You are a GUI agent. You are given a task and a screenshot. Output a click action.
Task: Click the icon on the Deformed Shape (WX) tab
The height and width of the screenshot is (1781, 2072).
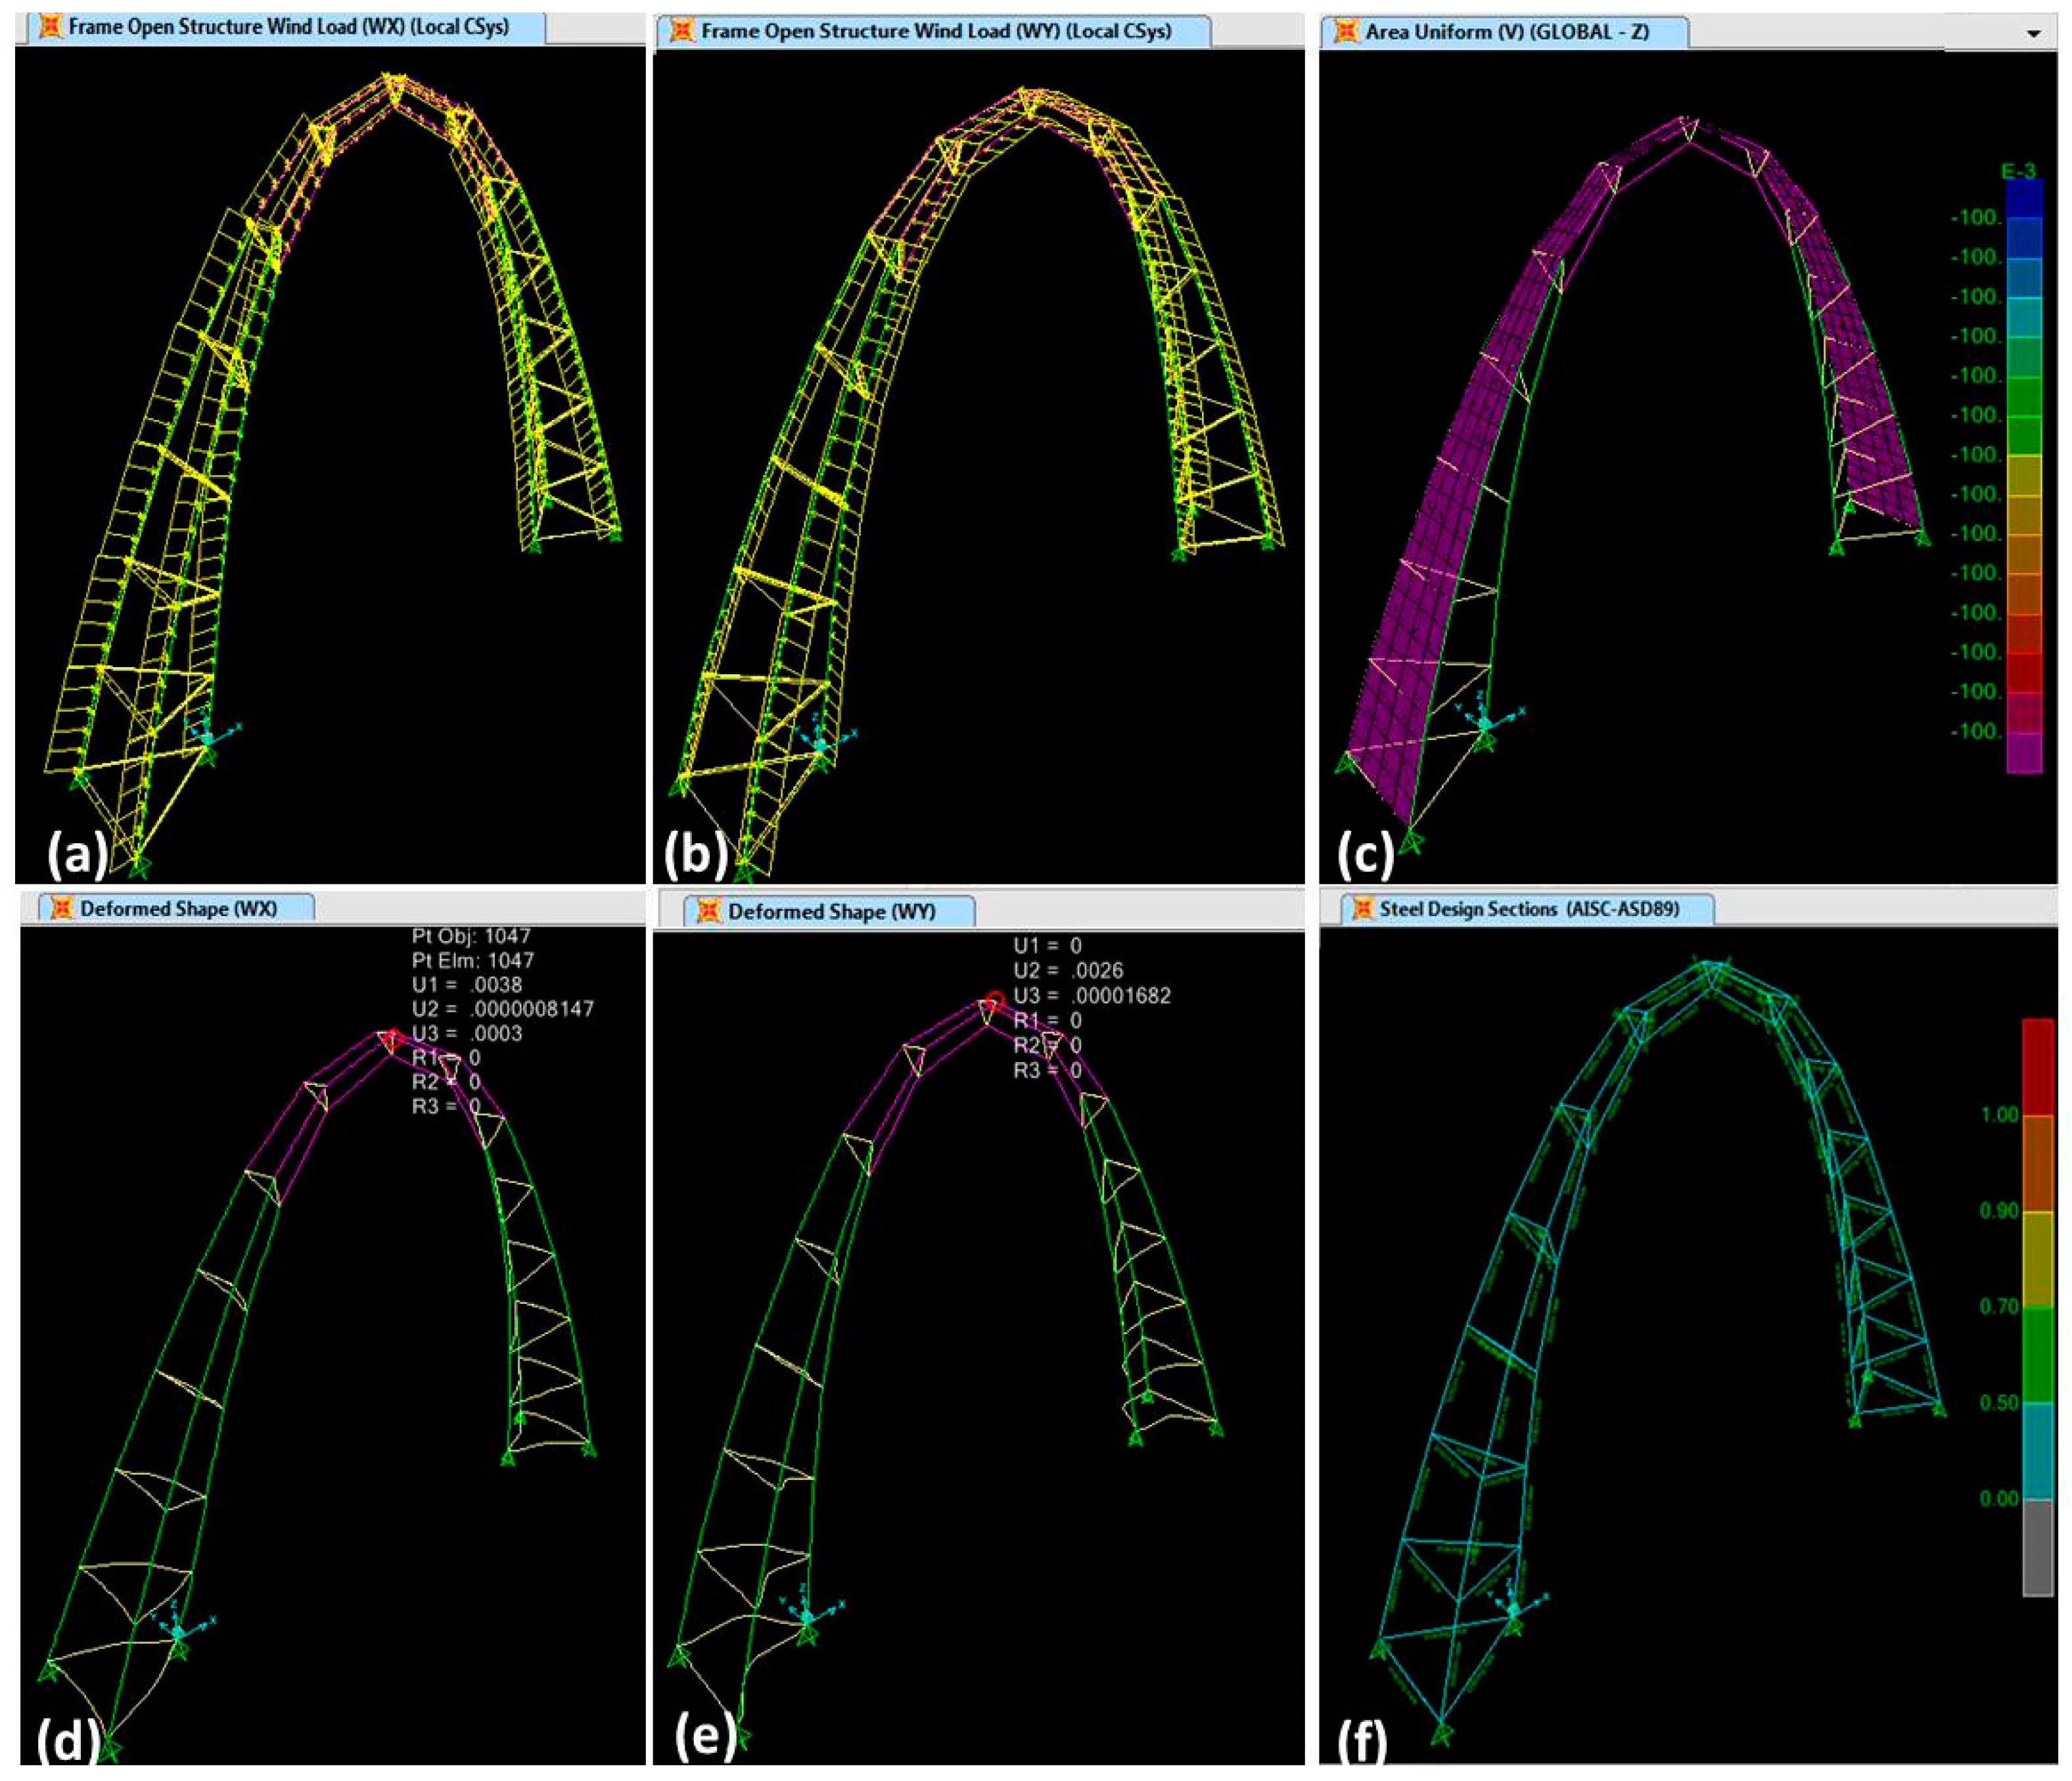(61, 908)
